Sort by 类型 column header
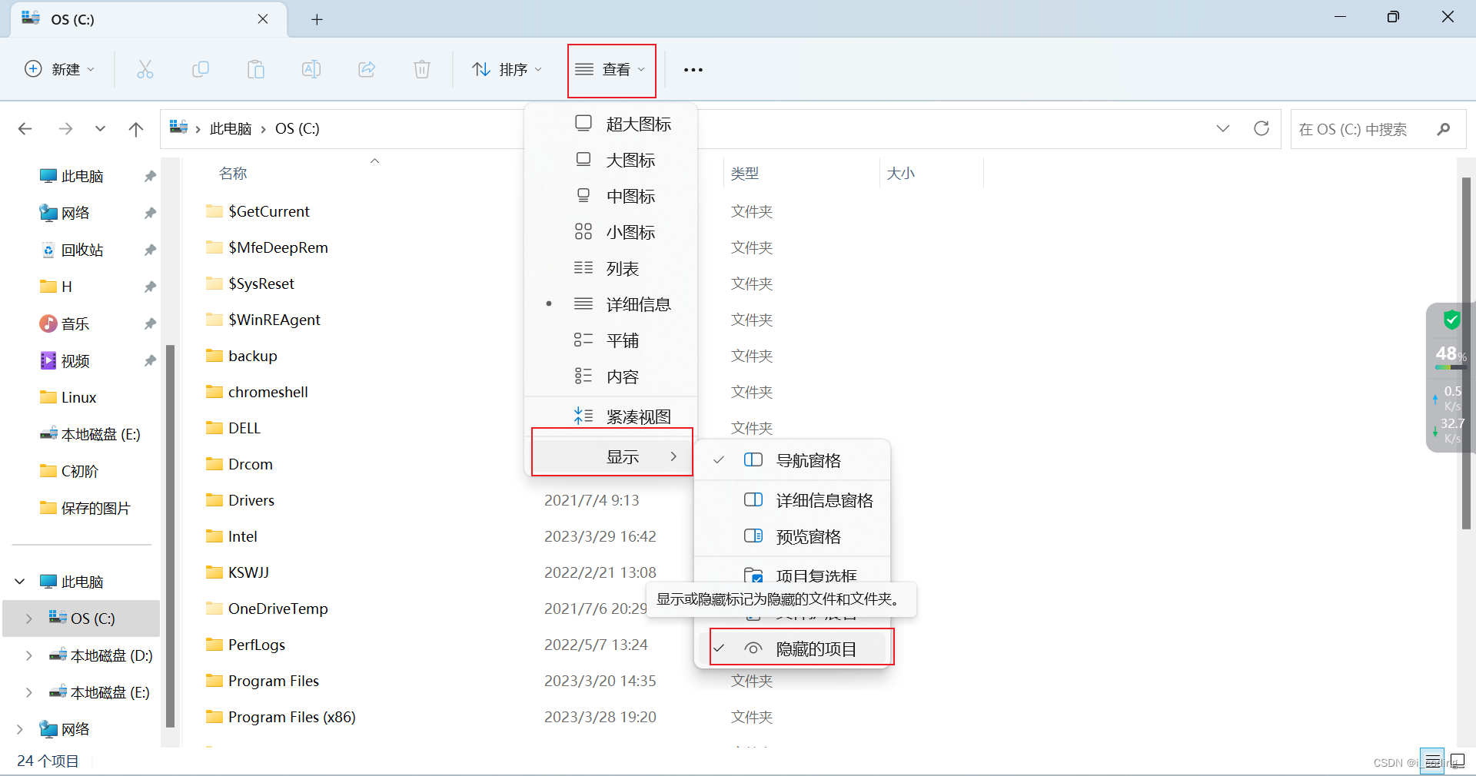The height and width of the screenshot is (776, 1476). click(745, 174)
